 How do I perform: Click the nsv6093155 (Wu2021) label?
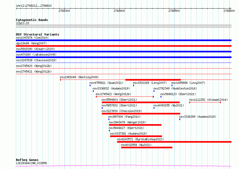[169, 105]
